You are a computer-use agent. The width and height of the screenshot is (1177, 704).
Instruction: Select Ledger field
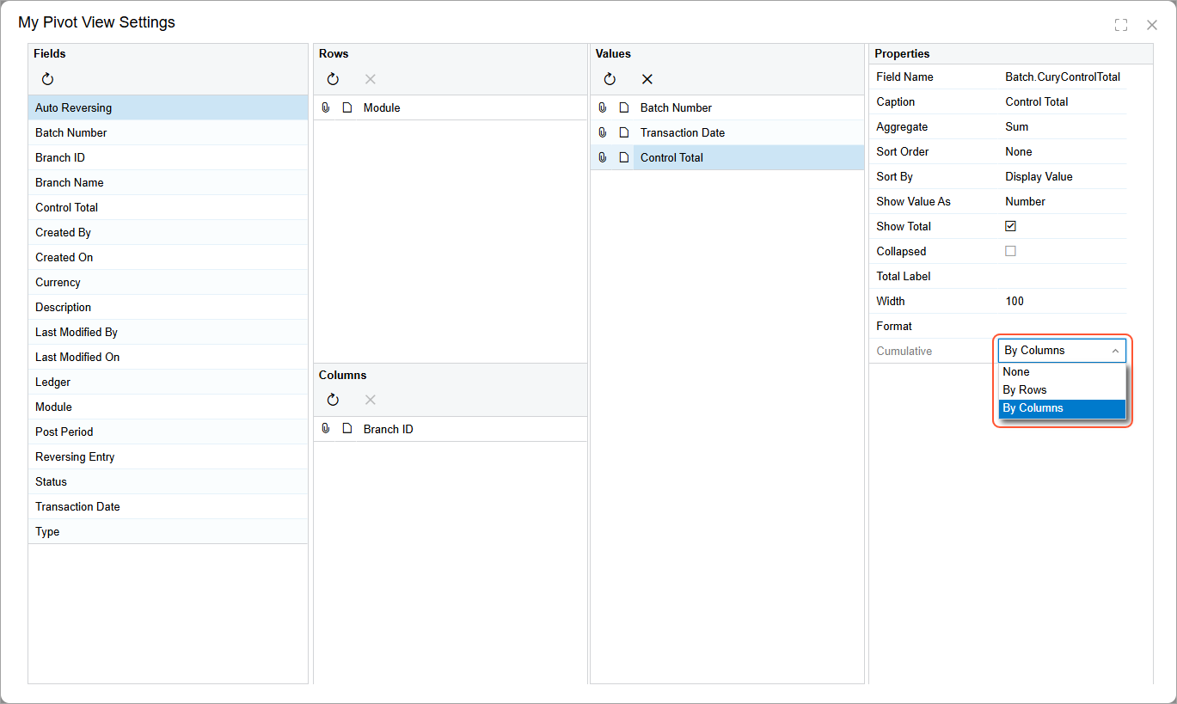168,382
